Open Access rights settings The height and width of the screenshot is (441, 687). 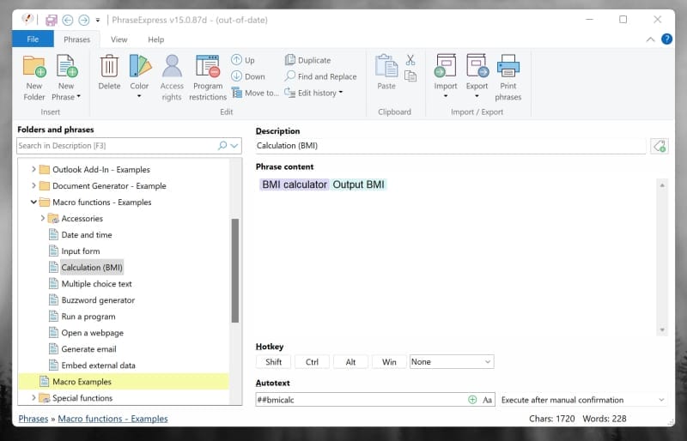tap(172, 78)
